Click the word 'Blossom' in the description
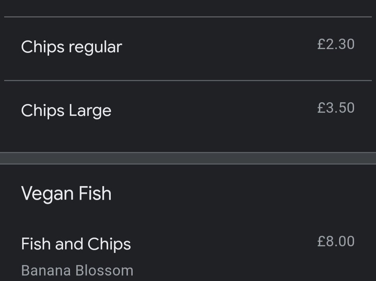This screenshot has width=376, height=281. tap(104, 271)
